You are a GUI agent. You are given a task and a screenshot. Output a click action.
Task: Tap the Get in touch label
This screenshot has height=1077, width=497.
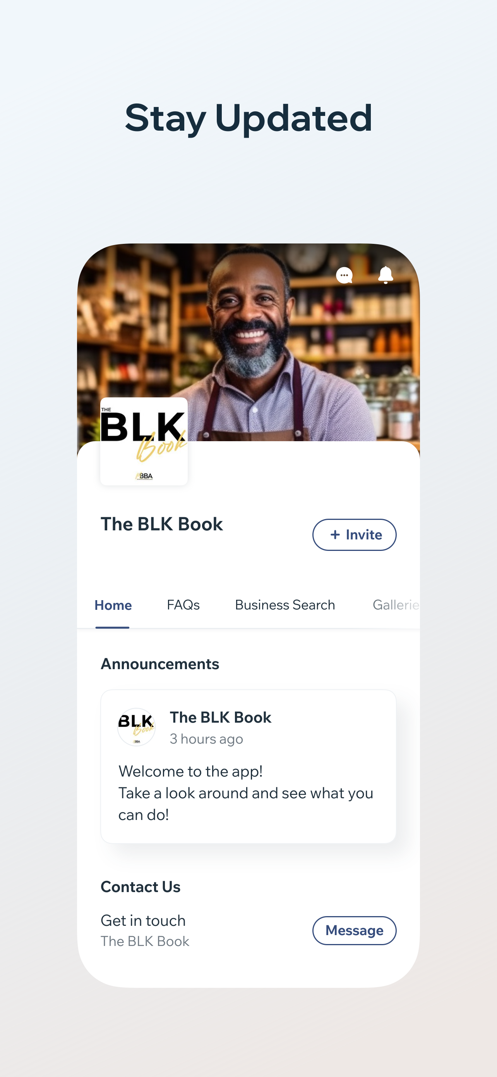[x=143, y=920]
